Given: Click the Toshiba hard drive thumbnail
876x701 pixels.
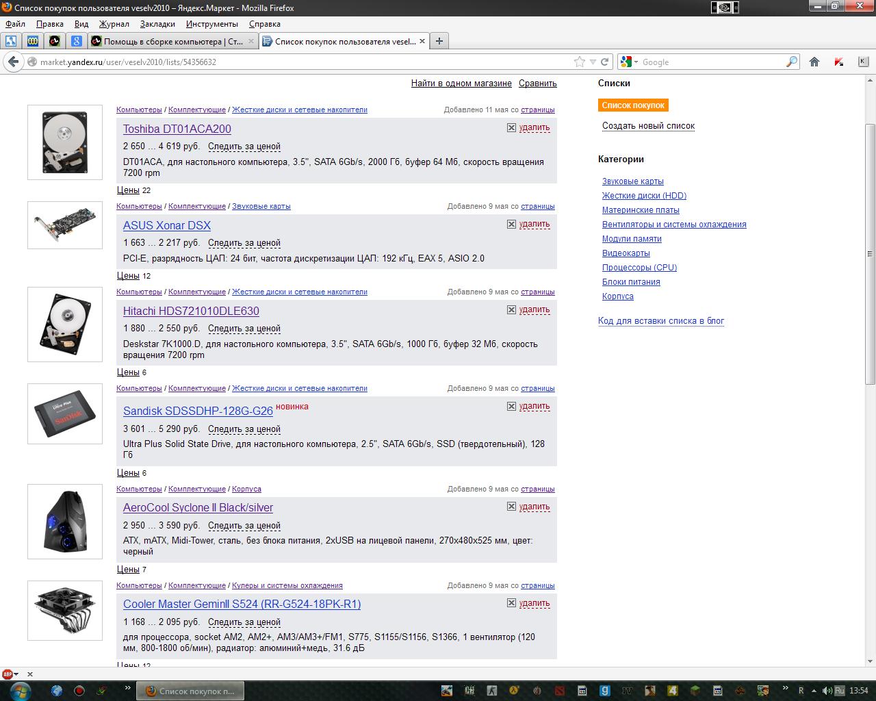Looking at the screenshot, I should point(65,142).
